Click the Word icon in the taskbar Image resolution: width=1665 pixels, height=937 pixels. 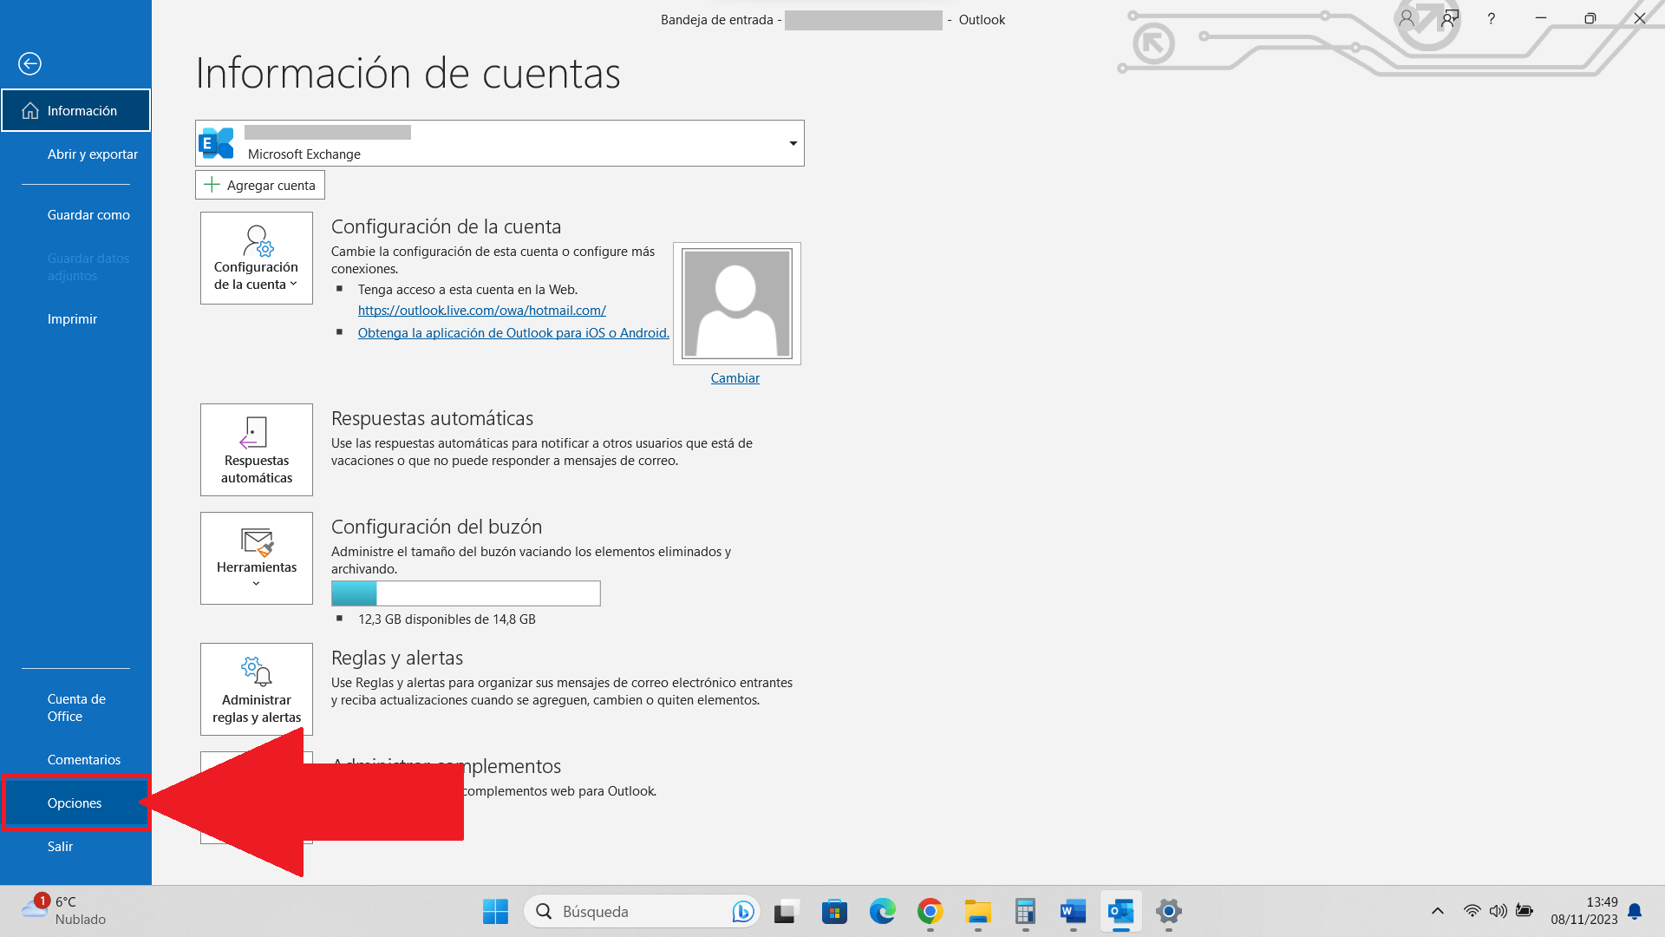point(1072,912)
